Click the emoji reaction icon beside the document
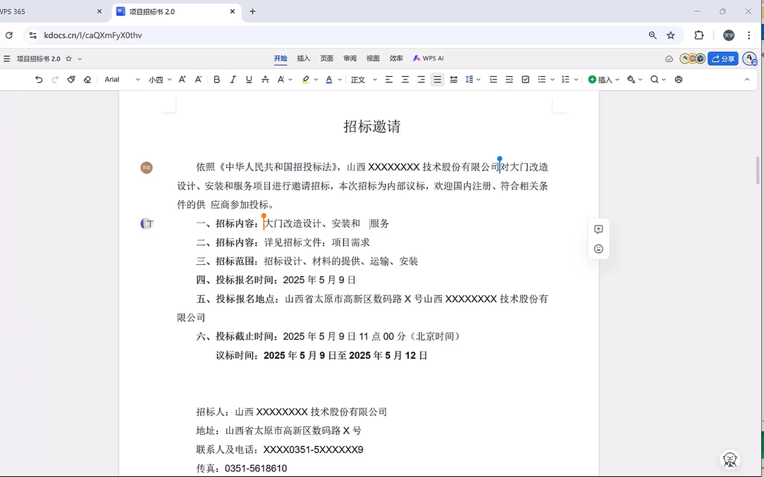 coord(598,249)
